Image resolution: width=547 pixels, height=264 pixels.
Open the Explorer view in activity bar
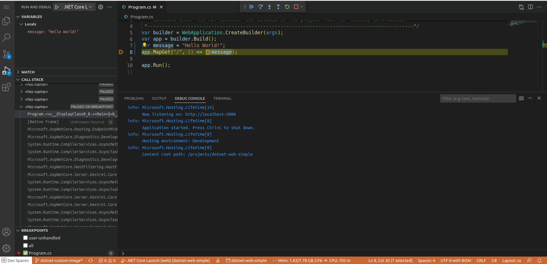click(6, 21)
